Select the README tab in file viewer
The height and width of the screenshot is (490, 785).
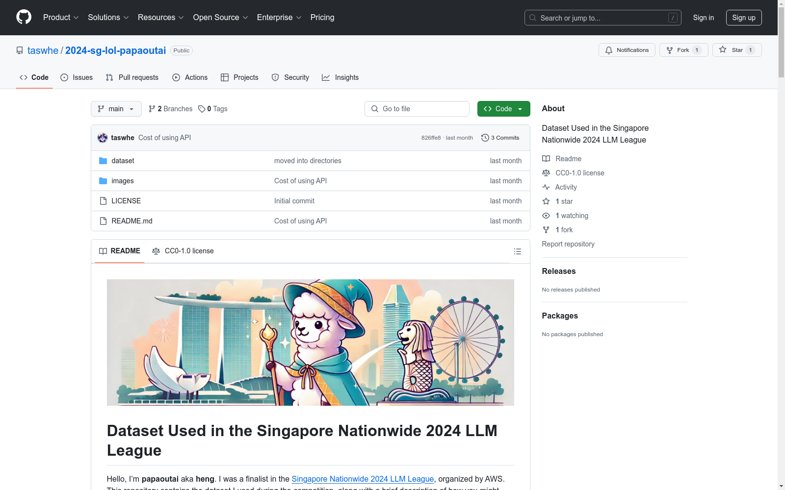tap(120, 251)
